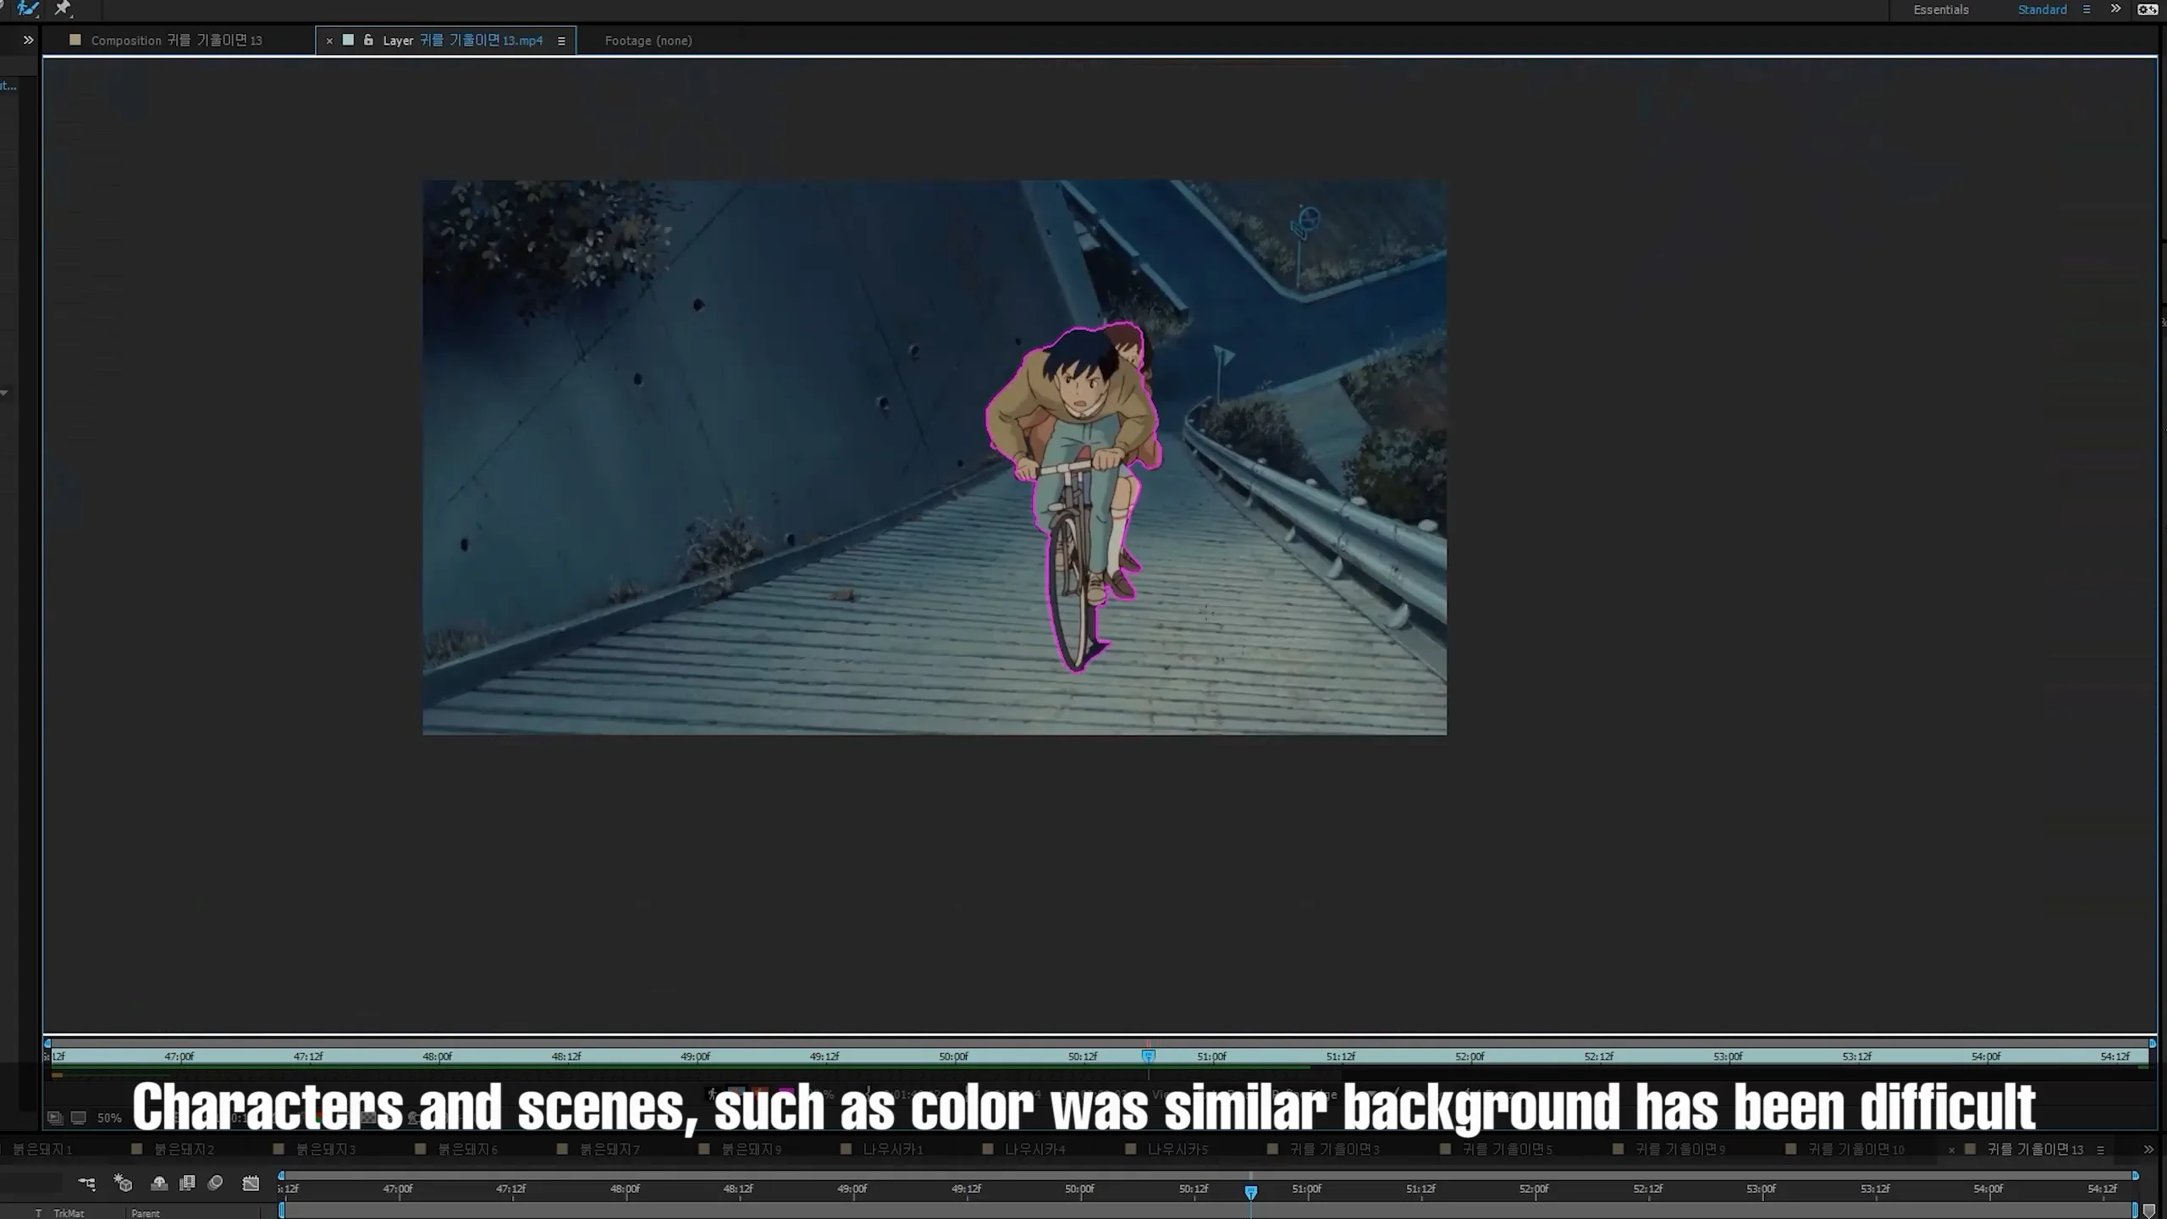Open the 나우시카 4 timeline tab
Screen dimensions: 2167x1219
(1035, 1150)
